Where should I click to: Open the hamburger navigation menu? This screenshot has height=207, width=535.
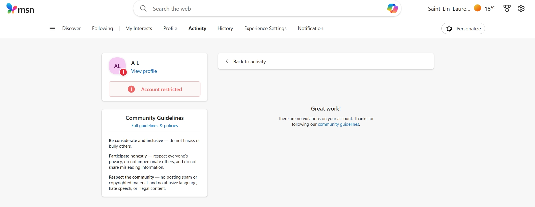tap(52, 28)
